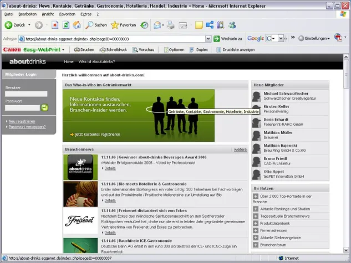Viewport: 351px width, 263px height.
Task: Open the Google Einstellungen dropdown
Action: click(x=316, y=39)
